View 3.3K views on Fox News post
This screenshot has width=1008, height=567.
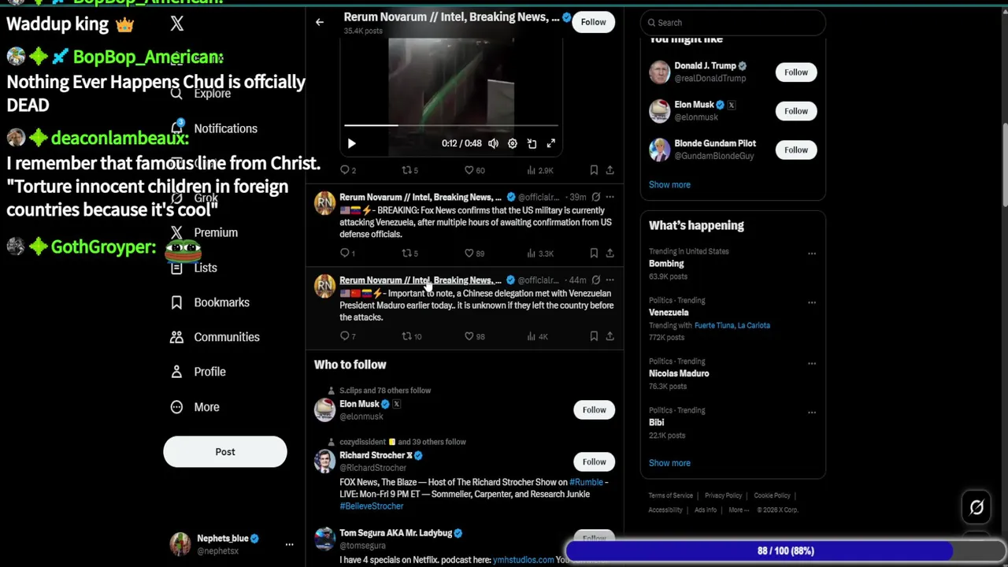pyautogui.click(x=539, y=253)
